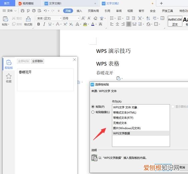The height and width of the screenshot is (174, 188).
Task: Decrease font size with A- icon
Action: tap(89, 18)
